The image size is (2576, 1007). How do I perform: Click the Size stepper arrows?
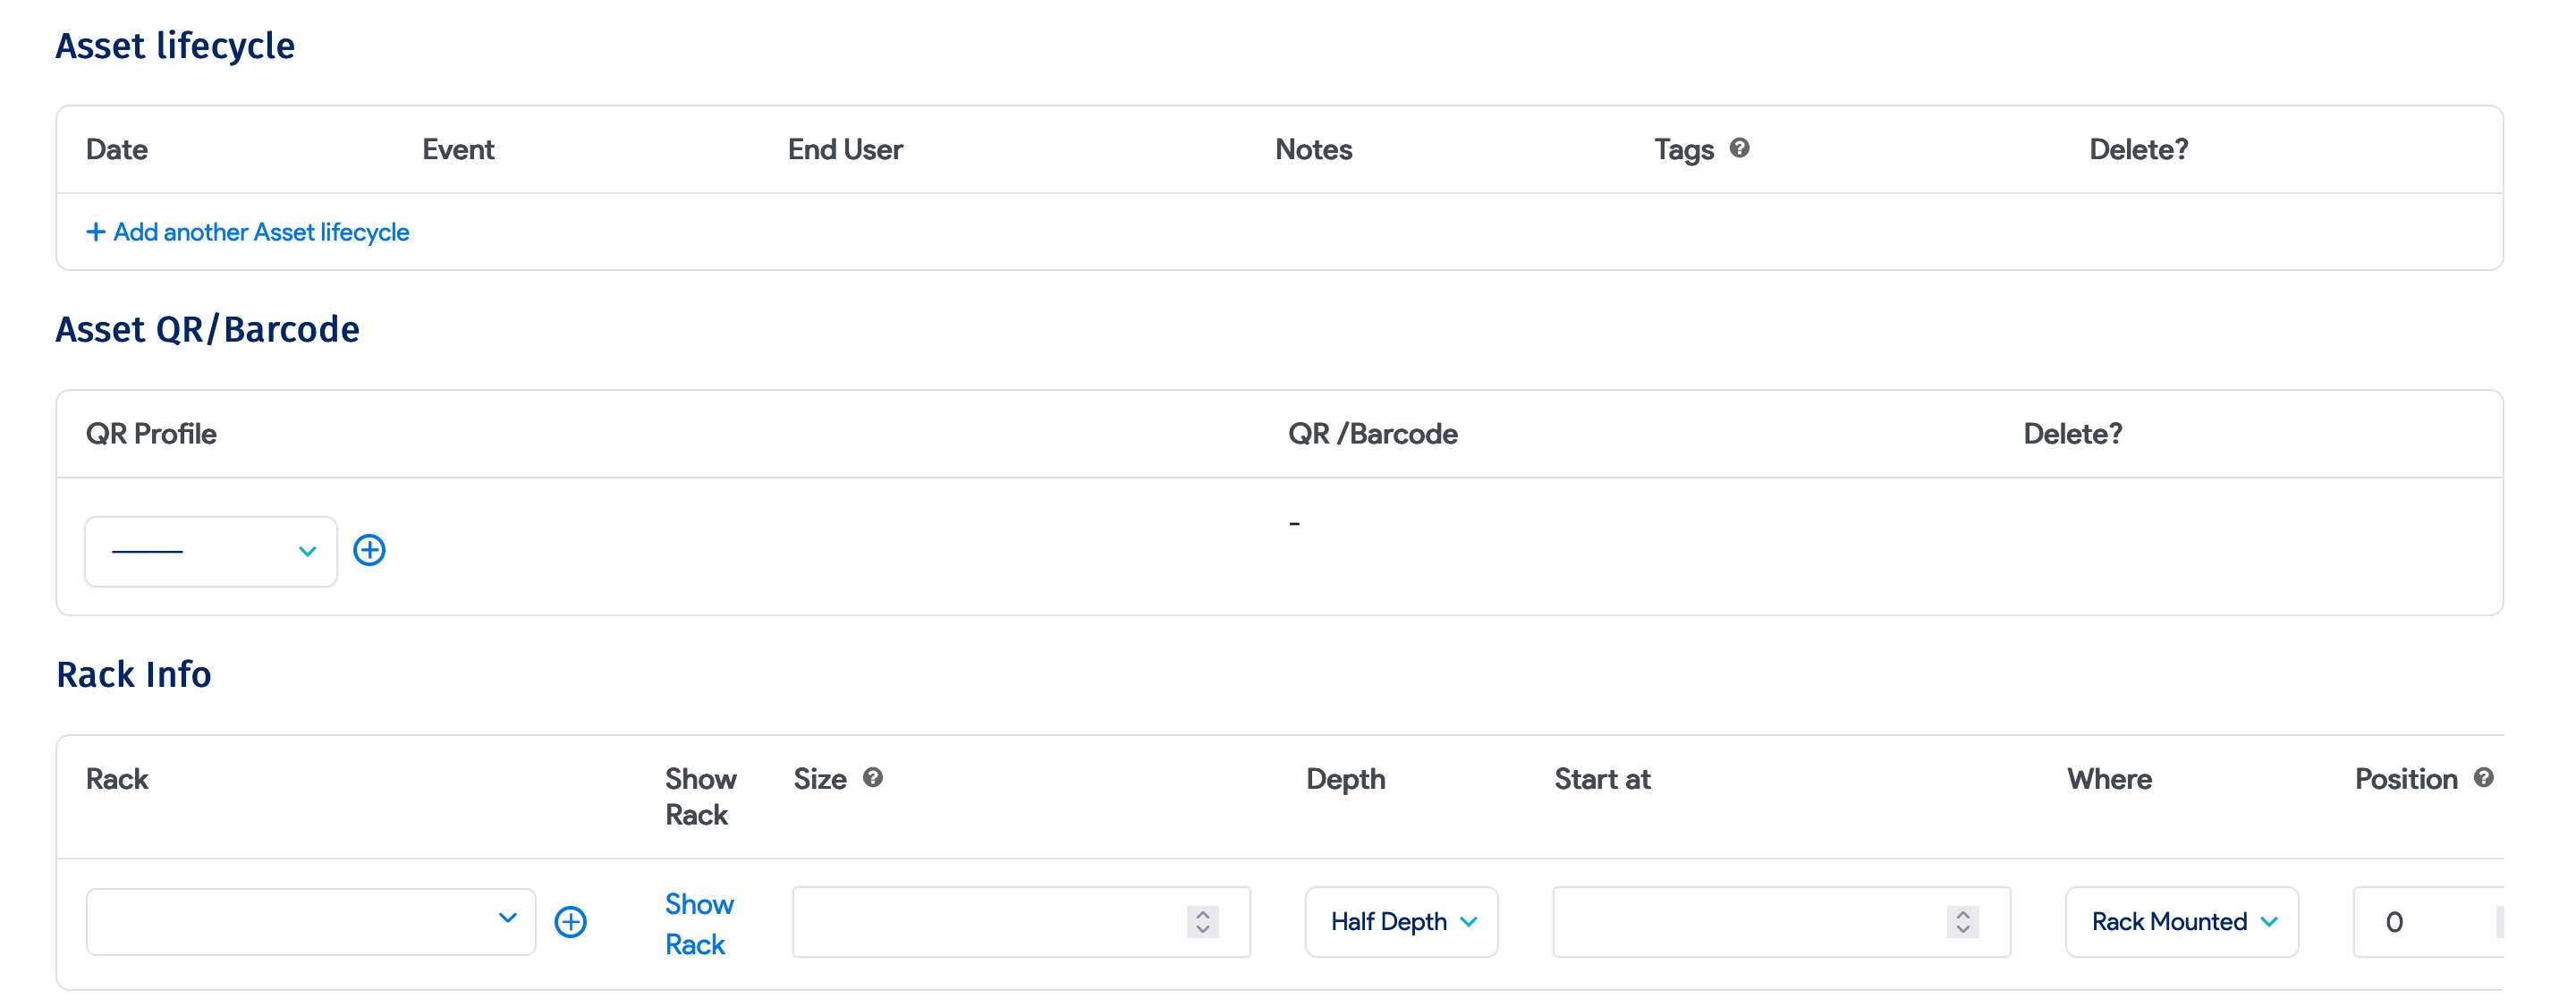click(1202, 921)
